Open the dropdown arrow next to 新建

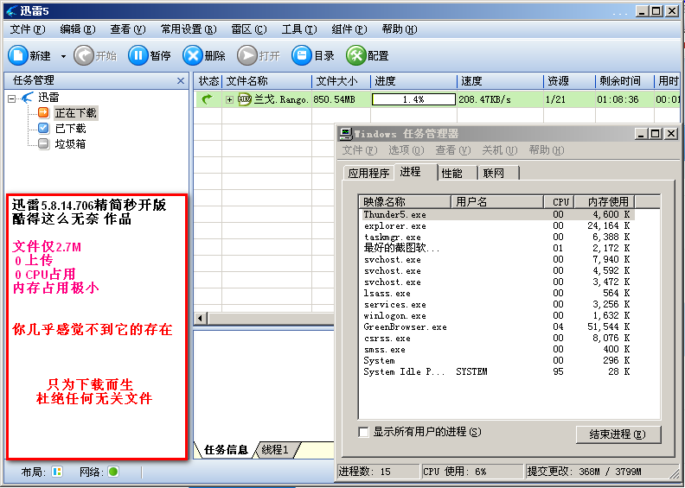[x=63, y=56]
